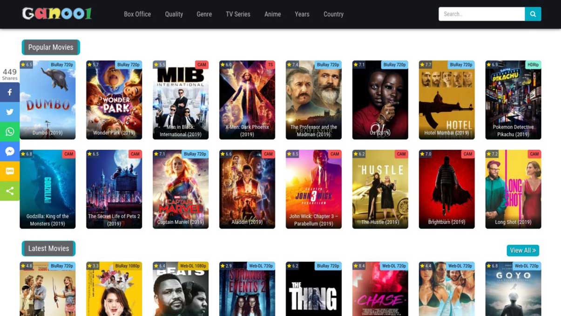
Task: Open the Captain Marvel (2019) poster
Action: point(181,189)
